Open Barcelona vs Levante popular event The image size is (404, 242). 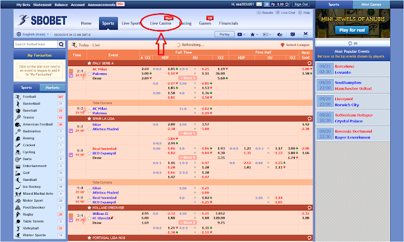(352, 69)
